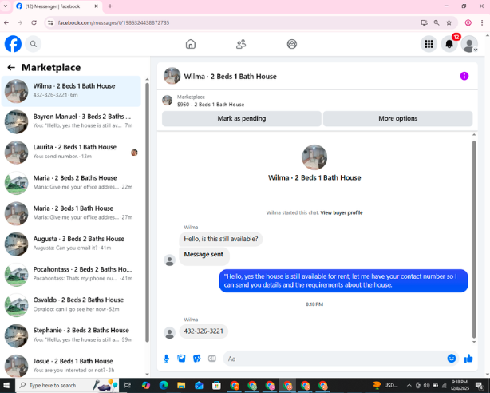Viewport: 490px width, 393px height.
Task: Click the large Wilma profile picture in chat
Action: pos(314,157)
